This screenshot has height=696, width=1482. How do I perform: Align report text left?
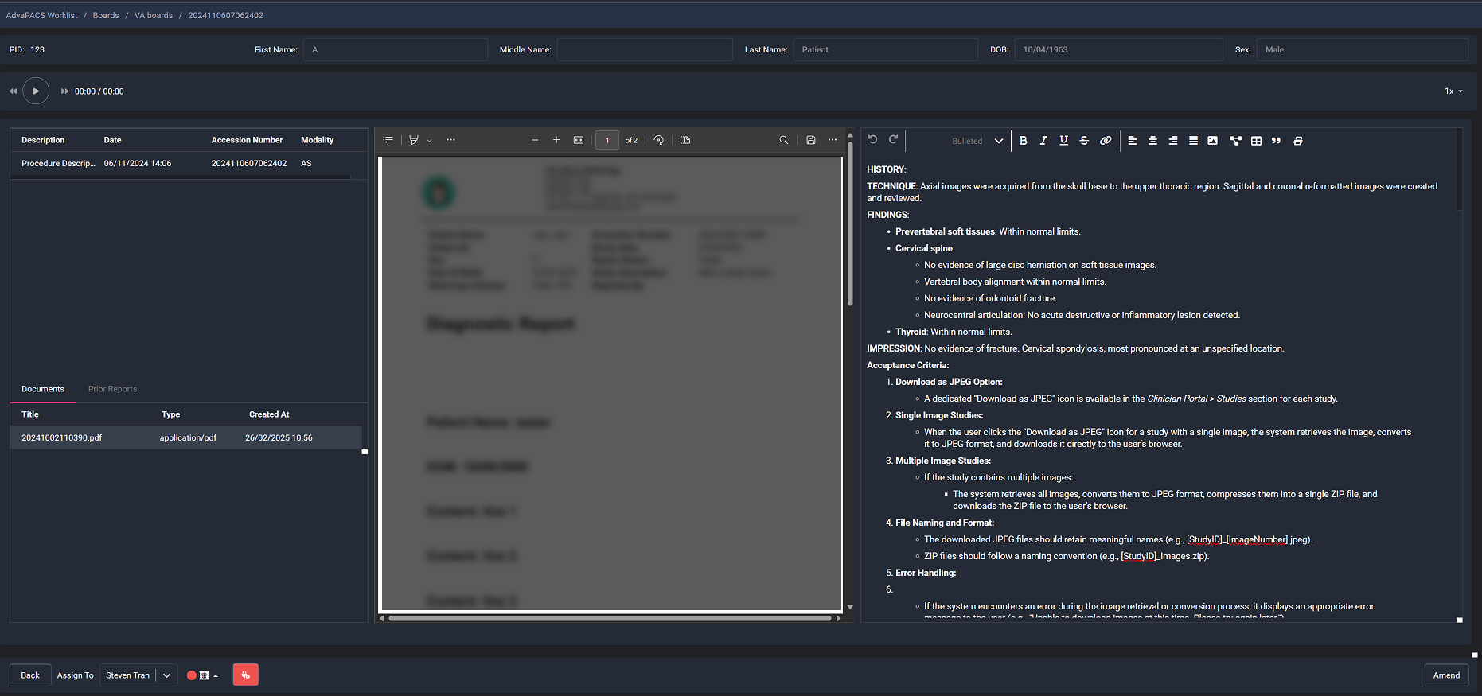click(x=1132, y=141)
